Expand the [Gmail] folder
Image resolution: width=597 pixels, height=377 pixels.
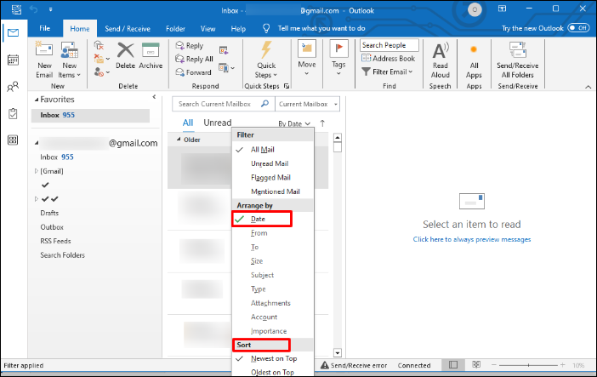pos(37,171)
